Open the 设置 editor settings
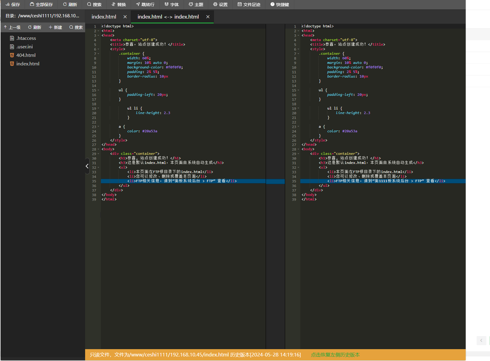The image size is (490, 361). tap(220, 5)
